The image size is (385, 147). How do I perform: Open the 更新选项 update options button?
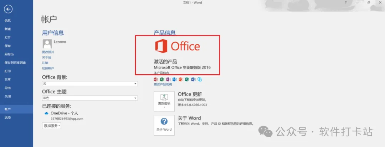pos(164,101)
